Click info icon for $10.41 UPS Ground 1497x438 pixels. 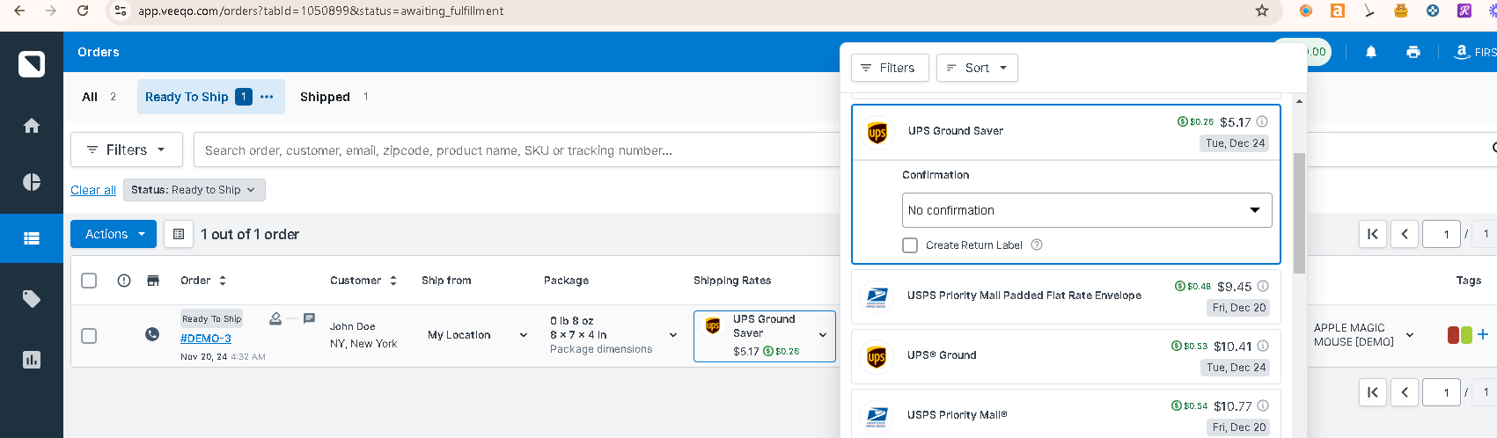1263,346
